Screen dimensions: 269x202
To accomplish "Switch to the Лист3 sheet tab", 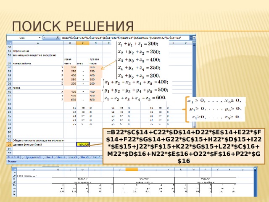I will 73,157.
